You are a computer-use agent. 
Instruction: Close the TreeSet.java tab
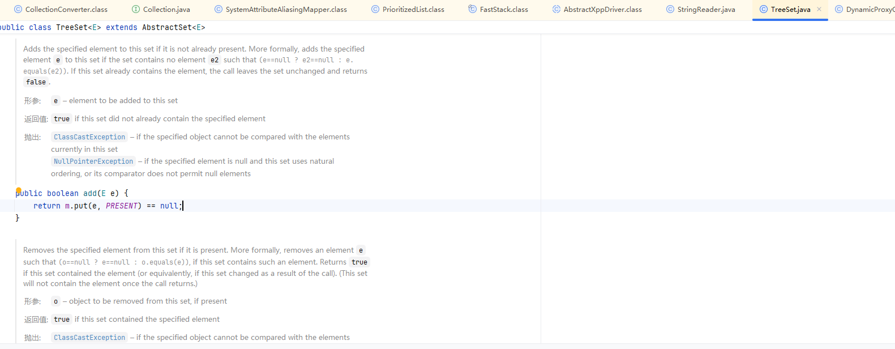[x=819, y=9]
